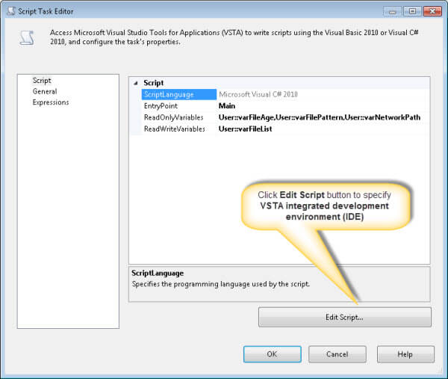Open the Expressions page in left pane
448x379 pixels.
pyautogui.click(x=51, y=102)
